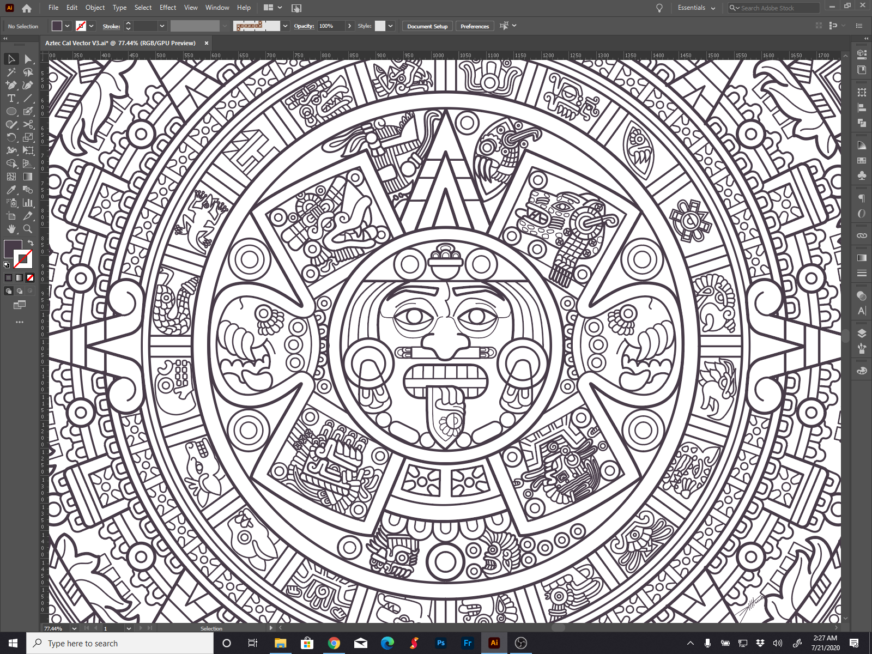Open the stroke weight dropdown
Viewport: 872px width, 654px height.
click(162, 26)
